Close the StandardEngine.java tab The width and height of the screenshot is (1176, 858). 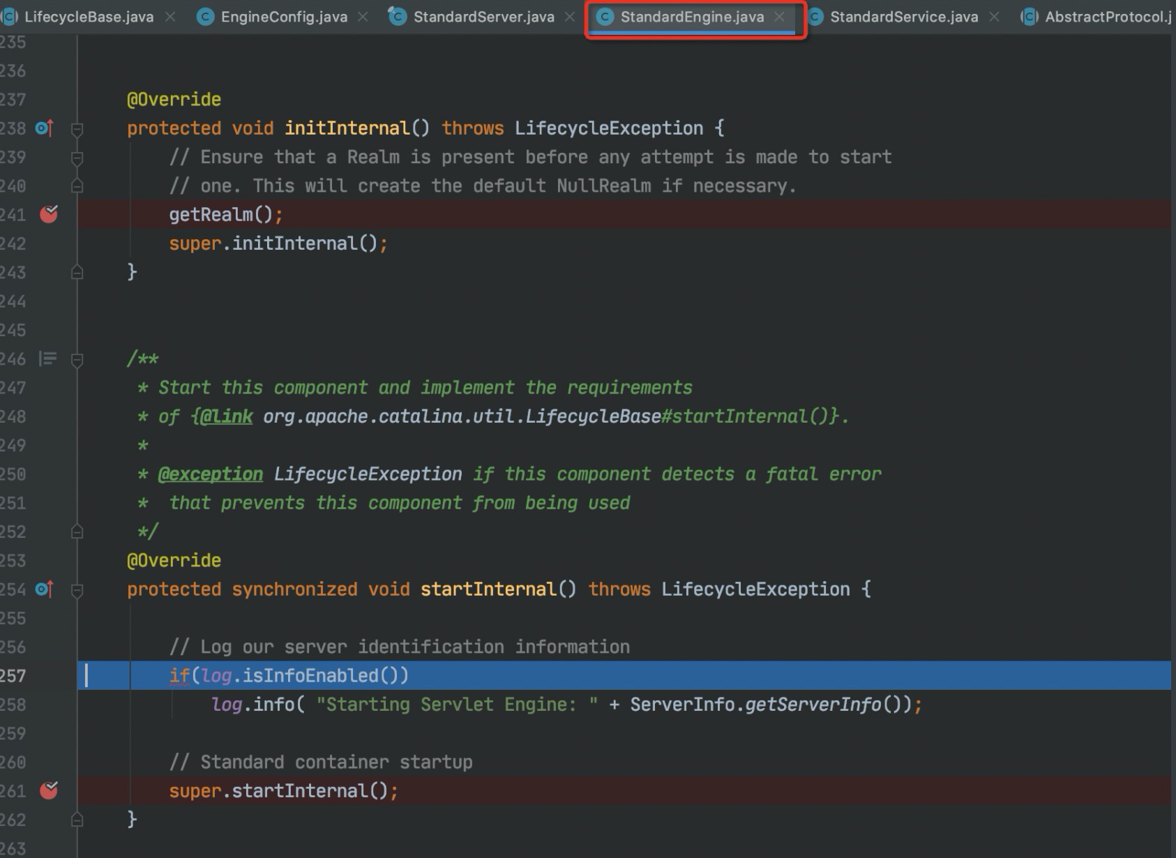[x=780, y=17]
